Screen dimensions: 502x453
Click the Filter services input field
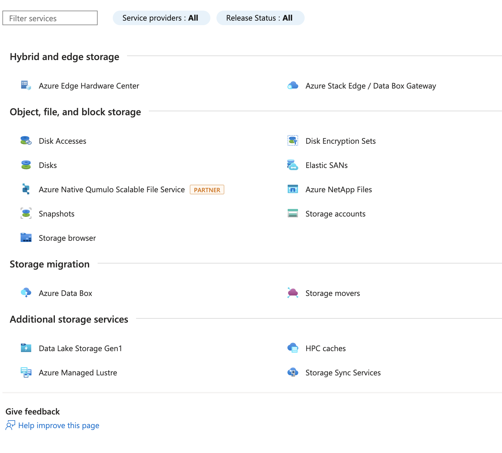50,18
